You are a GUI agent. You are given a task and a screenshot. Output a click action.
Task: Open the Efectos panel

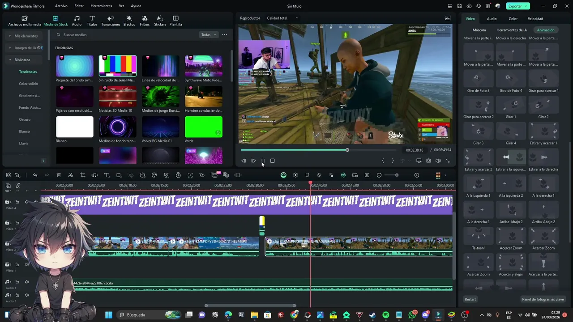(129, 21)
